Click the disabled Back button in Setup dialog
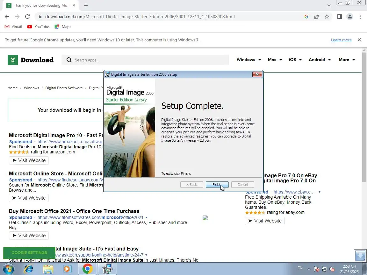The image size is (367, 275). click(191, 185)
